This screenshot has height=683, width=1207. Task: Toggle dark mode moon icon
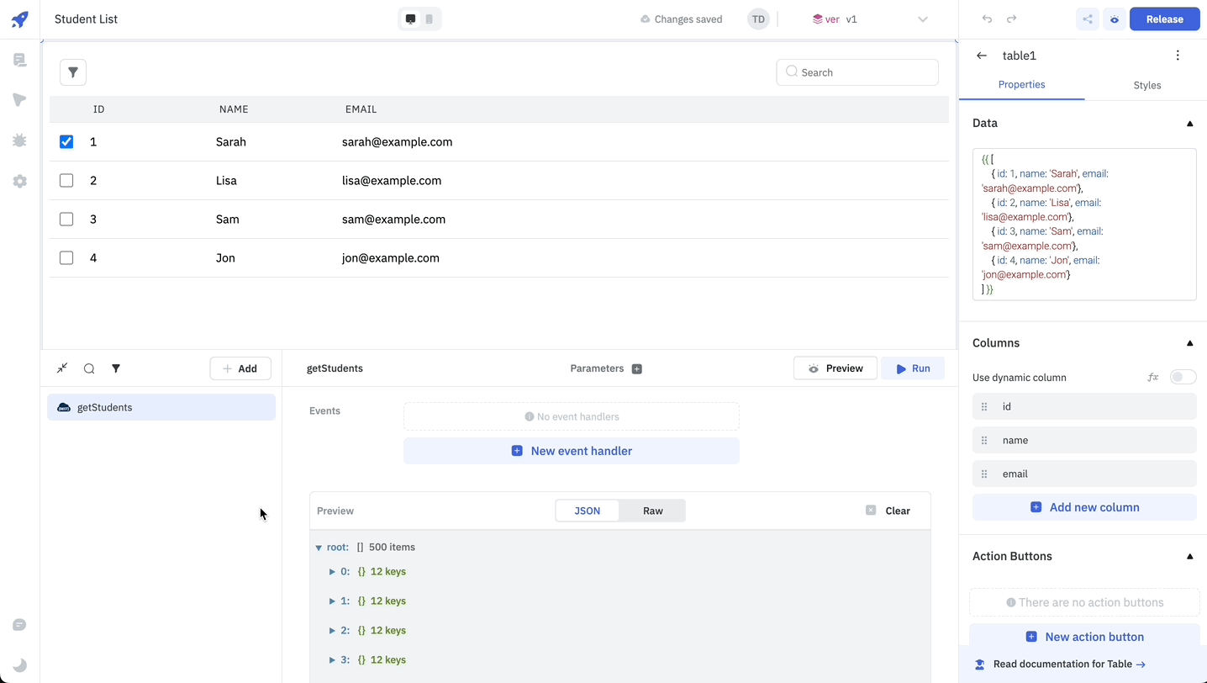pos(20,664)
